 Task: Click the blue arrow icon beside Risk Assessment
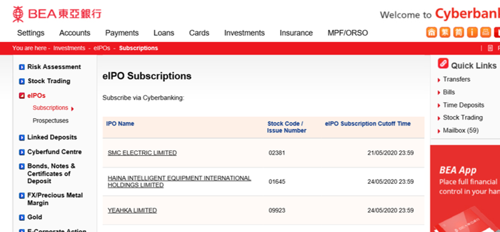[x=22, y=67]
